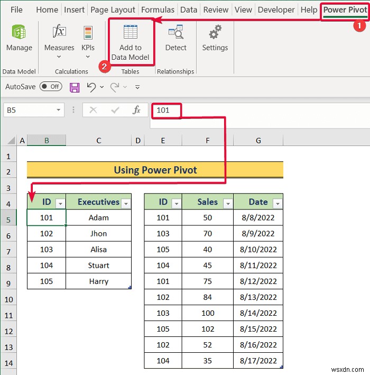
Task: Switch to the Insert tab
Action: tap(75, 10)
